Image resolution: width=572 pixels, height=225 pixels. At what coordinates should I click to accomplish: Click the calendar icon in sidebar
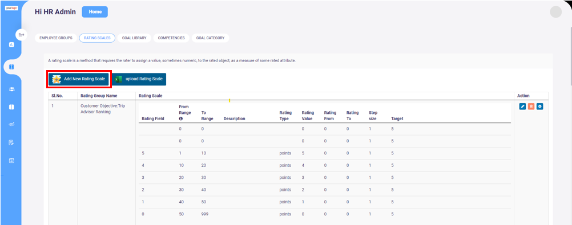[11, 160]
